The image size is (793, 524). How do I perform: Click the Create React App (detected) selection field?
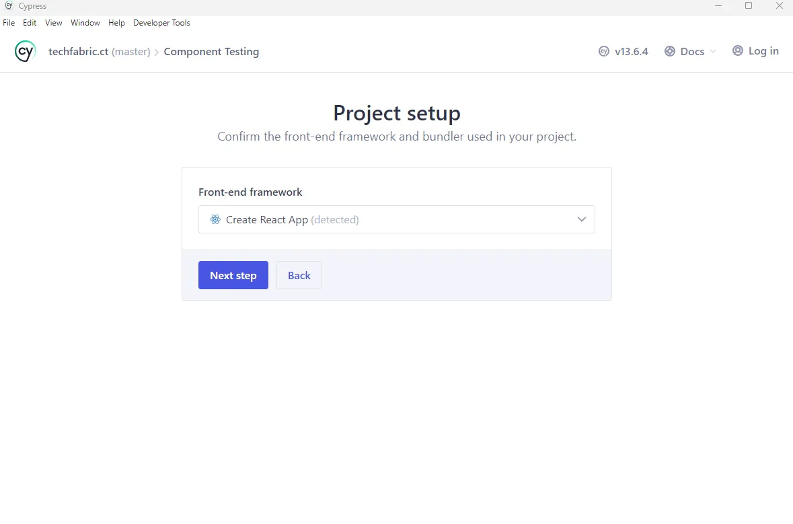(396, 219)
